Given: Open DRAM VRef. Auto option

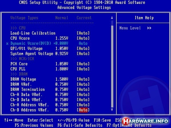Looking at the screenshot, I should click(x=83, y=84).
